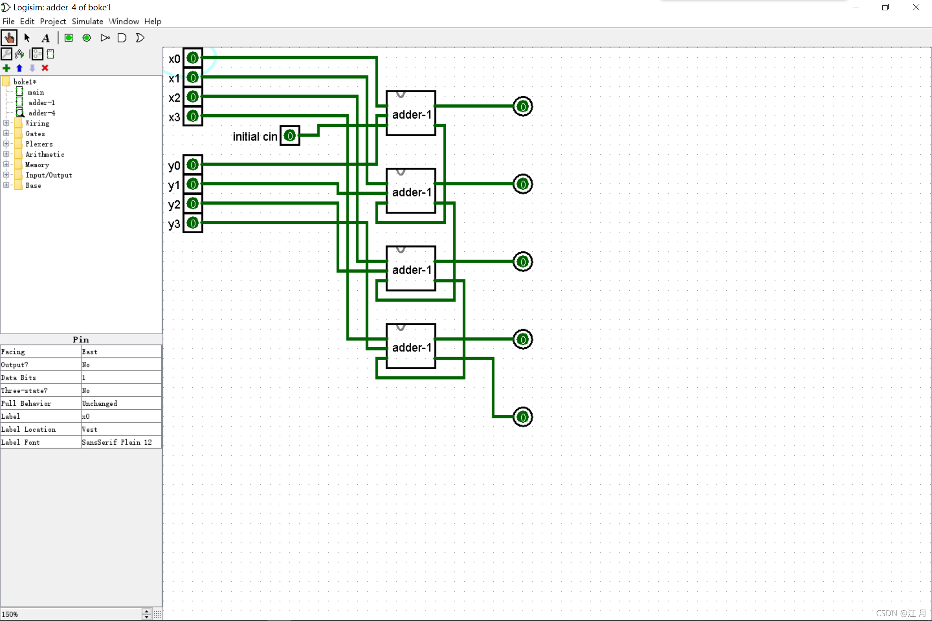Toggle the y3 input pin value
Viewport: 932px width, 621px height.
(x=193, y=223)
